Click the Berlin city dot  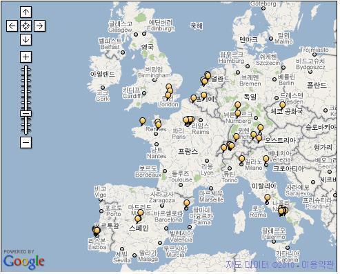(x=274, y=79)
